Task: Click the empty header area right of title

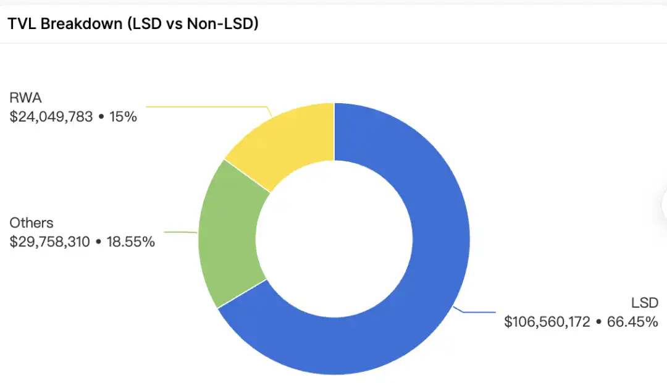Action: click(463, 23)
